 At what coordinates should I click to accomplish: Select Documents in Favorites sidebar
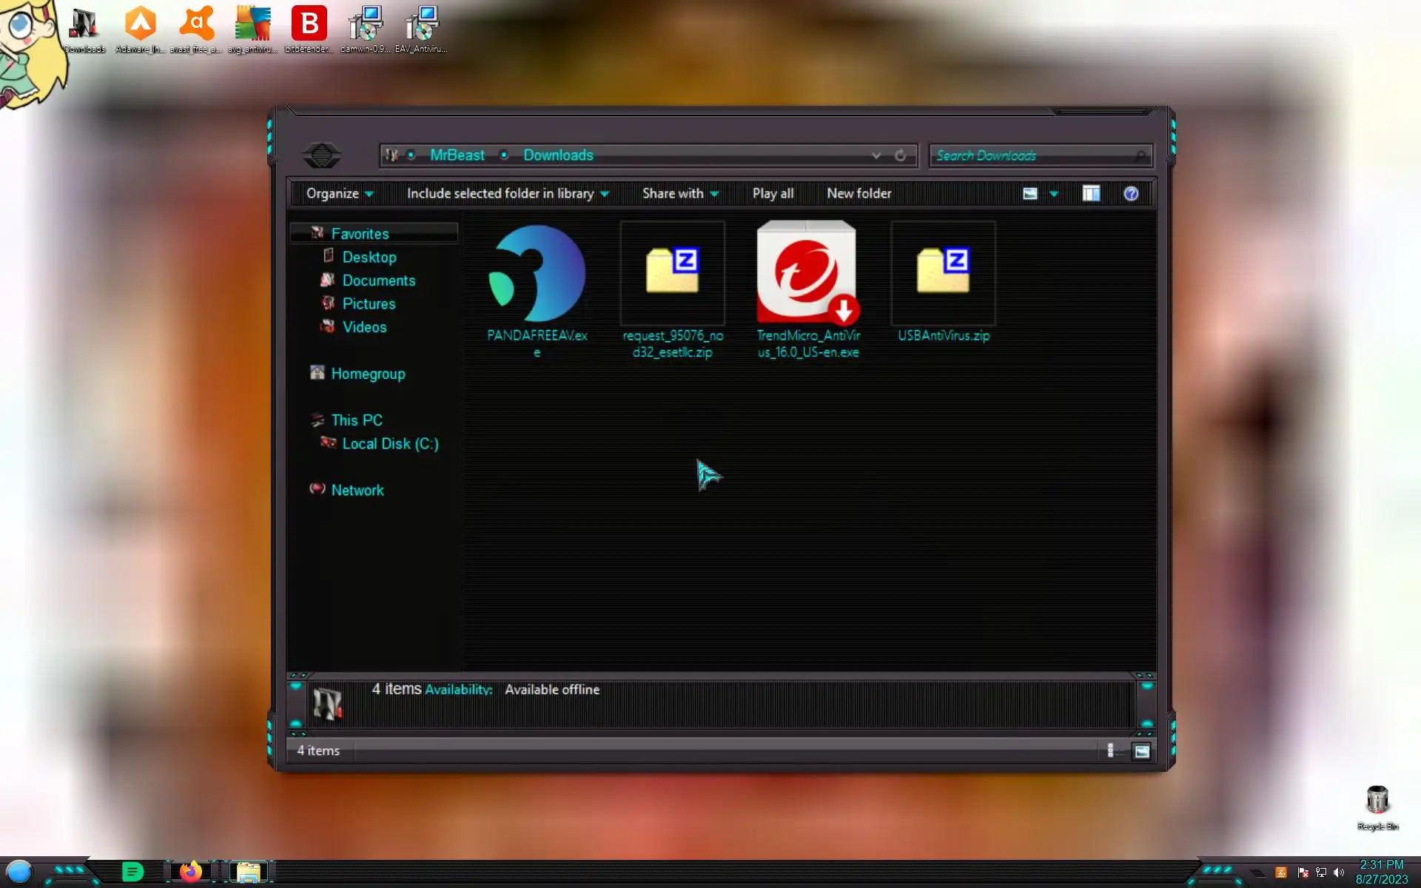coord(378,280)
